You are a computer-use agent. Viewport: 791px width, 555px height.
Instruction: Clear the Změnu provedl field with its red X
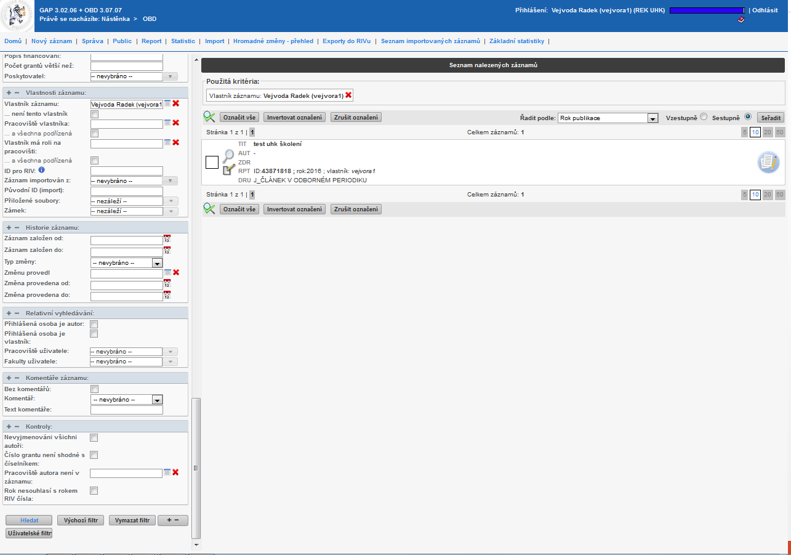[176, 272]
